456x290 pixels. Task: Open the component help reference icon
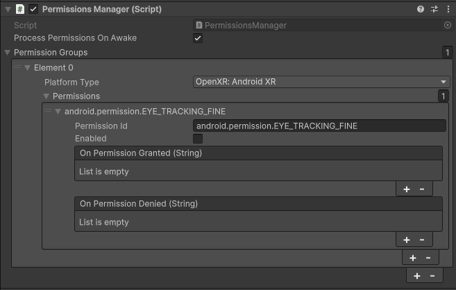(x=421, y=9)
